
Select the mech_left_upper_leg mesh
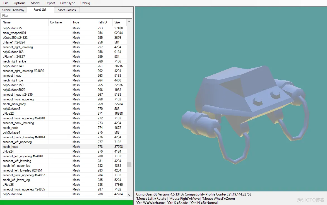click(64, 166)
